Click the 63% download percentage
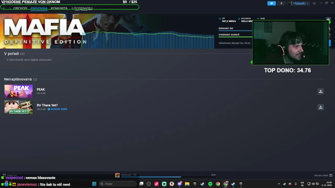Image resolution: width=335 pixels, height=188 pixels. coord(214,175)
